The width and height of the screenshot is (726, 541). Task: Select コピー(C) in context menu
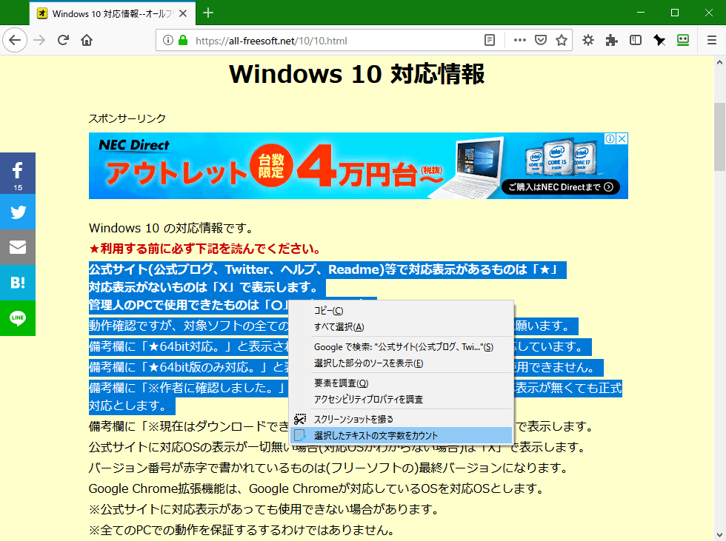pos(401,311)
